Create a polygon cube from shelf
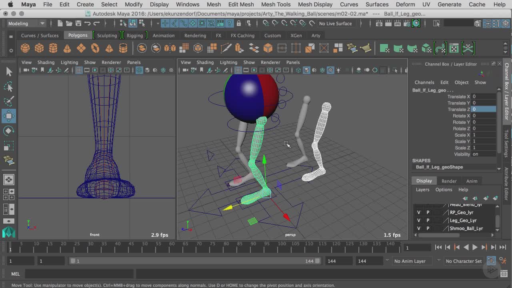The image size is (512, 288). tap(39, 48)
